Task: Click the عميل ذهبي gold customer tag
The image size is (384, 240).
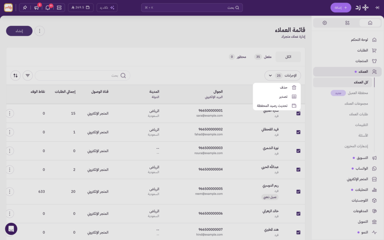Action: click(x=270, y=197)
